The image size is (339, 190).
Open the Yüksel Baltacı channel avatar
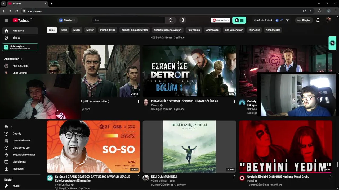(146, 178)
